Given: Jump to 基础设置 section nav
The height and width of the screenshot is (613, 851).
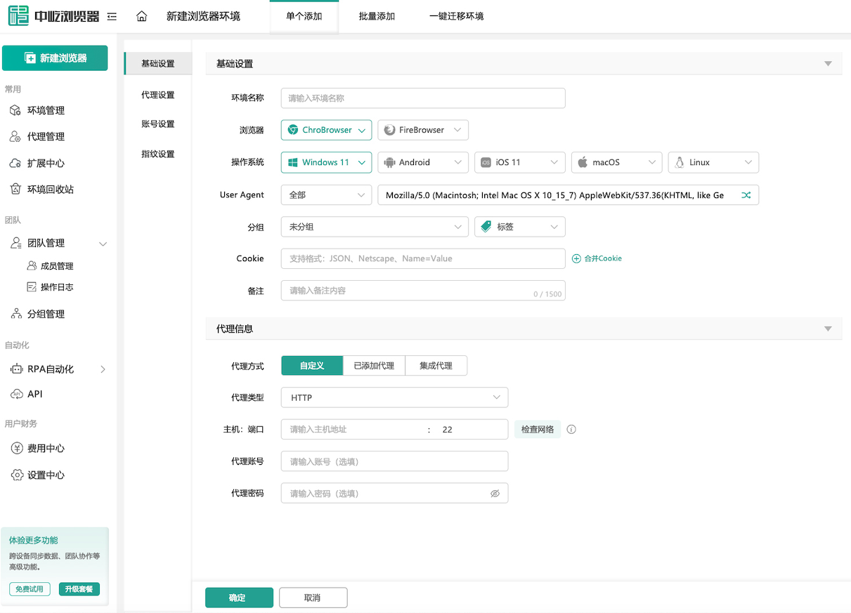Looking at the screenshot, I should [x=157, y=63].
